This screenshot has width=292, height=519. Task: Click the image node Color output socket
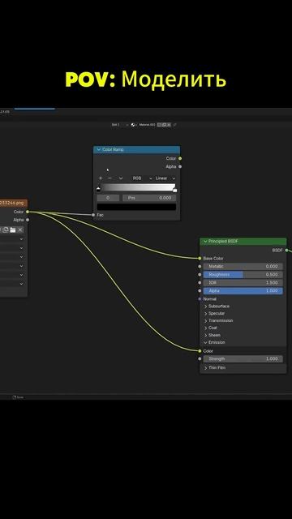28,212
